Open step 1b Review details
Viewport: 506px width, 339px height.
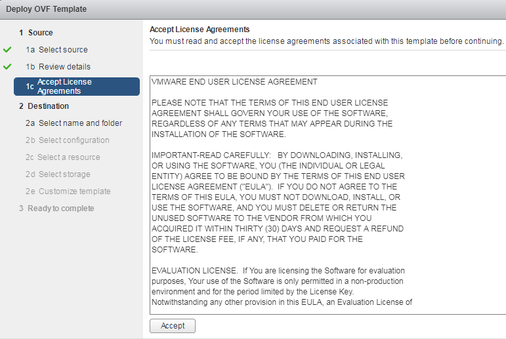point(58,67)
